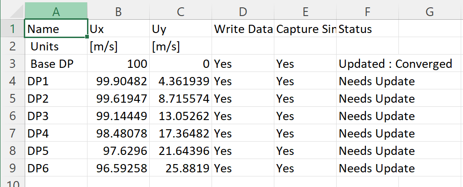The image size is (463, 187).
Task: Click the Write Data header cell
Action: click(x=243, y=29)
